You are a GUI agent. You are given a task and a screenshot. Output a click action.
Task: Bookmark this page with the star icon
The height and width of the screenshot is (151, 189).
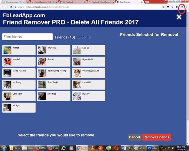point(163,7)
